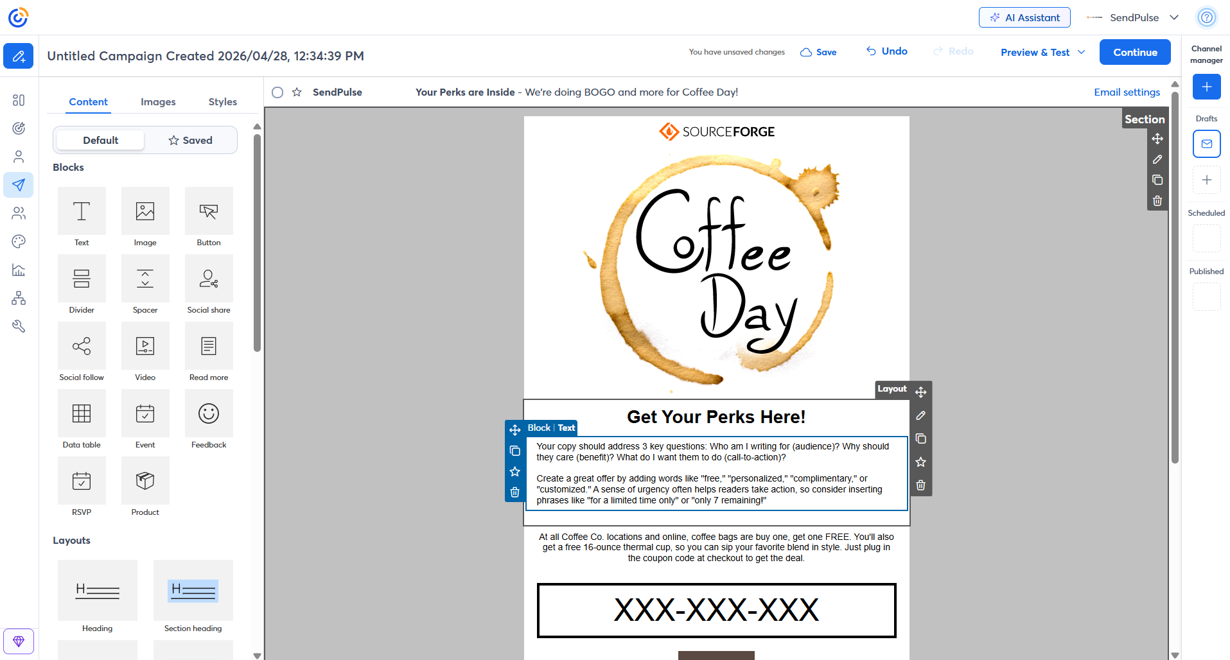
Task: Open the analytics chart icon in sidebar
Action: coord(19,270)
